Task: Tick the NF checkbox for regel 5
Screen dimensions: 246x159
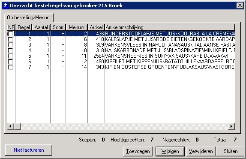Action: click(x=11, y=56)
